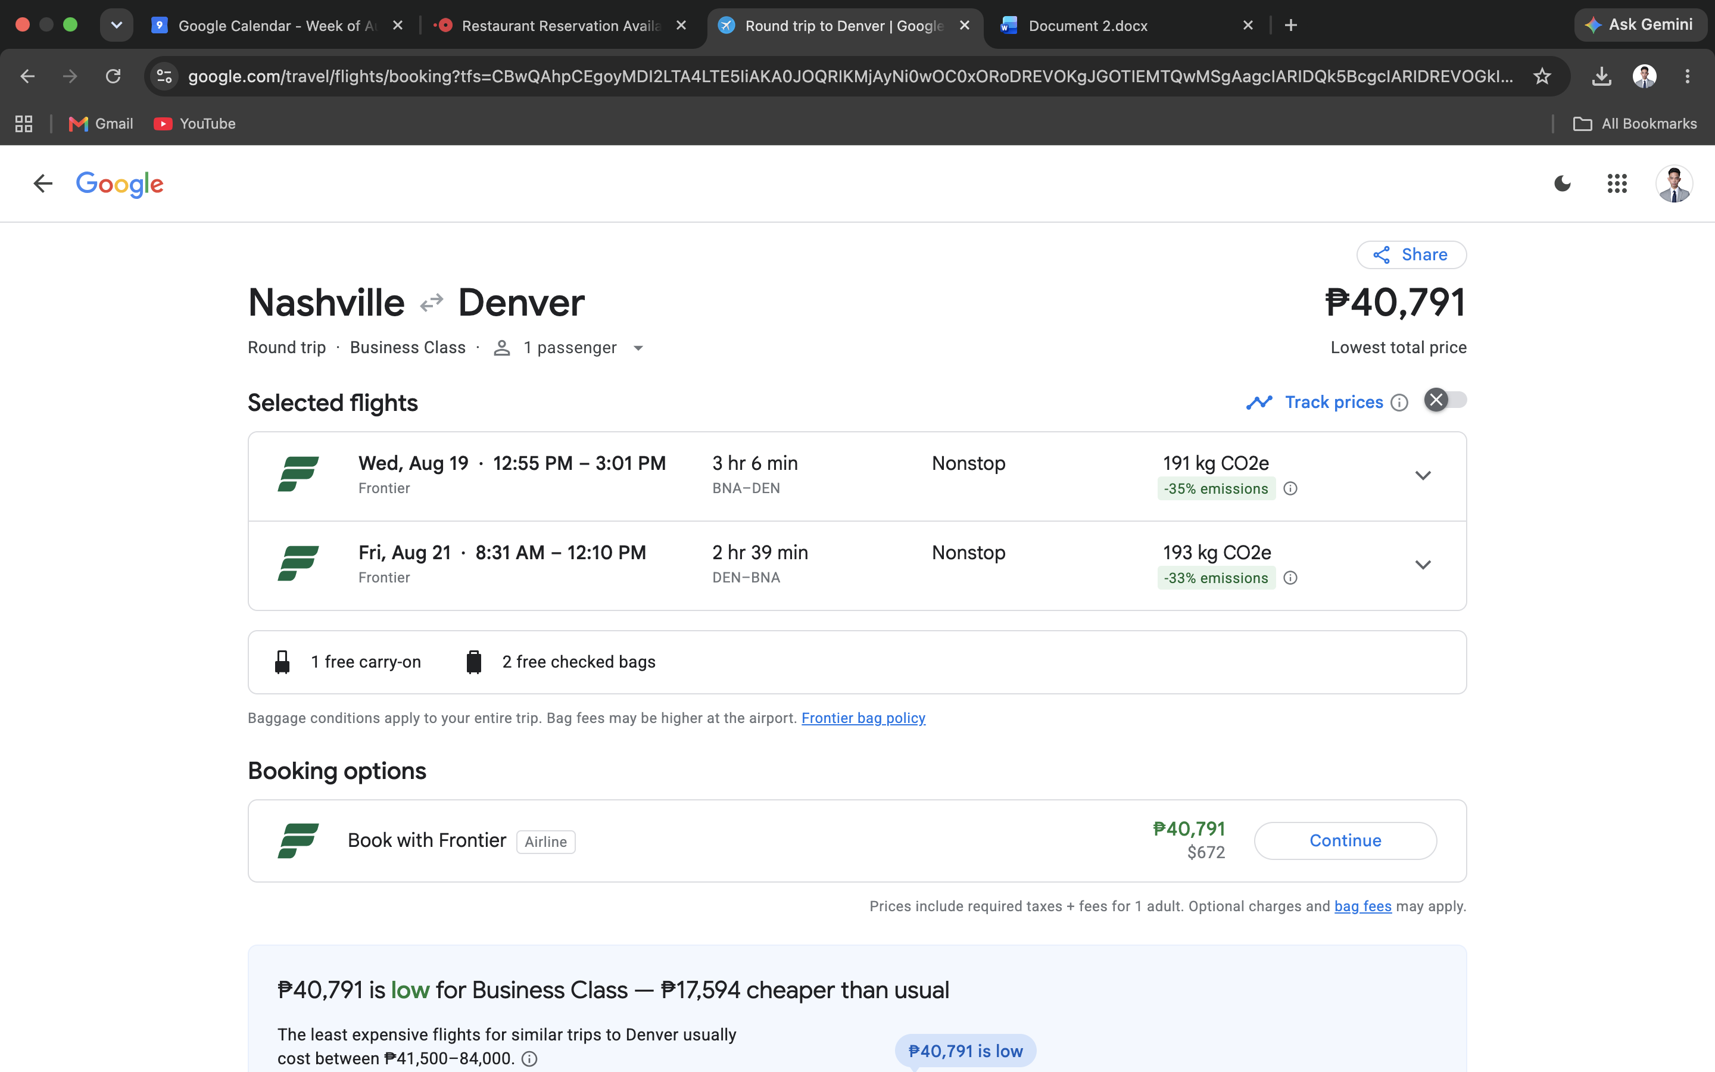Enable the Track prices switch

tap(1445, 401)
